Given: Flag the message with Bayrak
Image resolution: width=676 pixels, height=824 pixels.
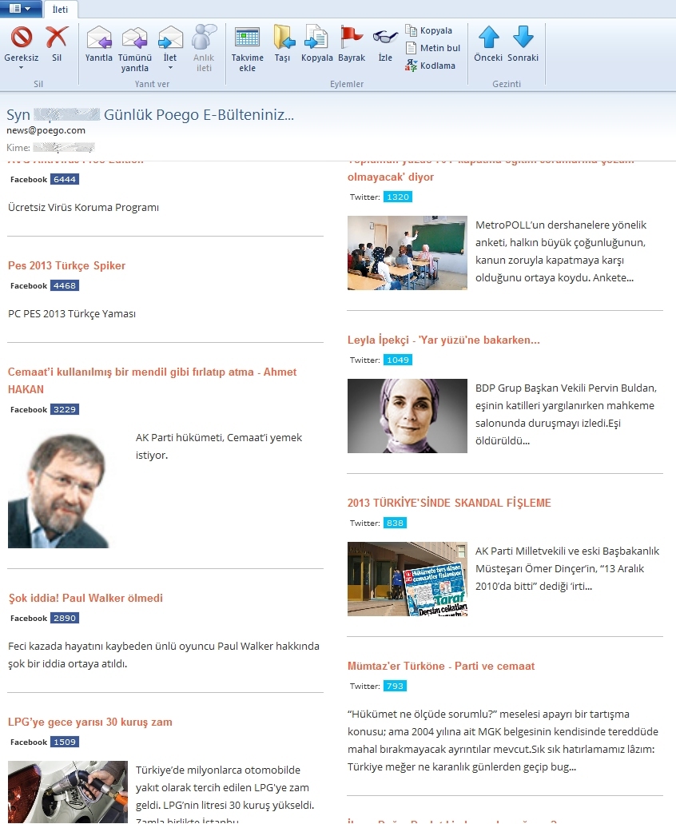Looking at the screenshot, I should coord(352,42).
